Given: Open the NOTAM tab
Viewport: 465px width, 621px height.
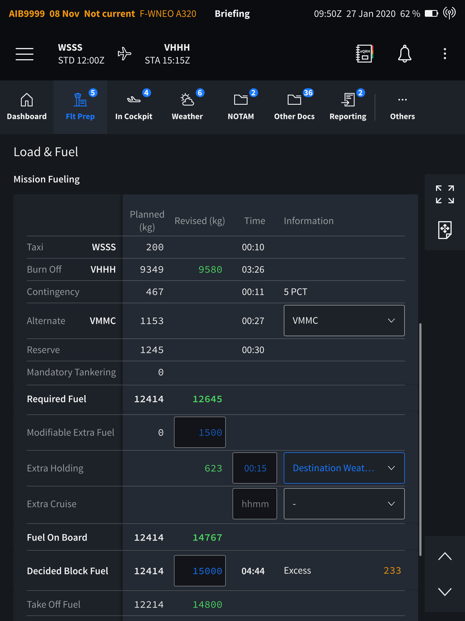Looking at the screenshot, I should 241,107.
